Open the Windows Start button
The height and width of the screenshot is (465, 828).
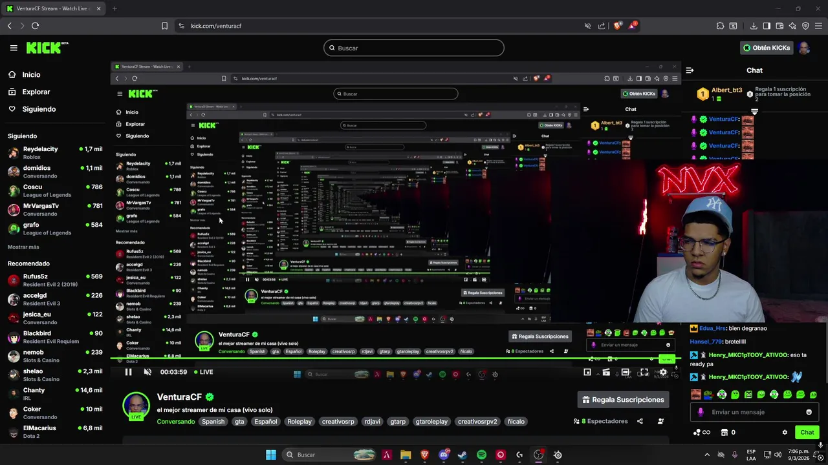pyautogui.click(x=271, y=455)
